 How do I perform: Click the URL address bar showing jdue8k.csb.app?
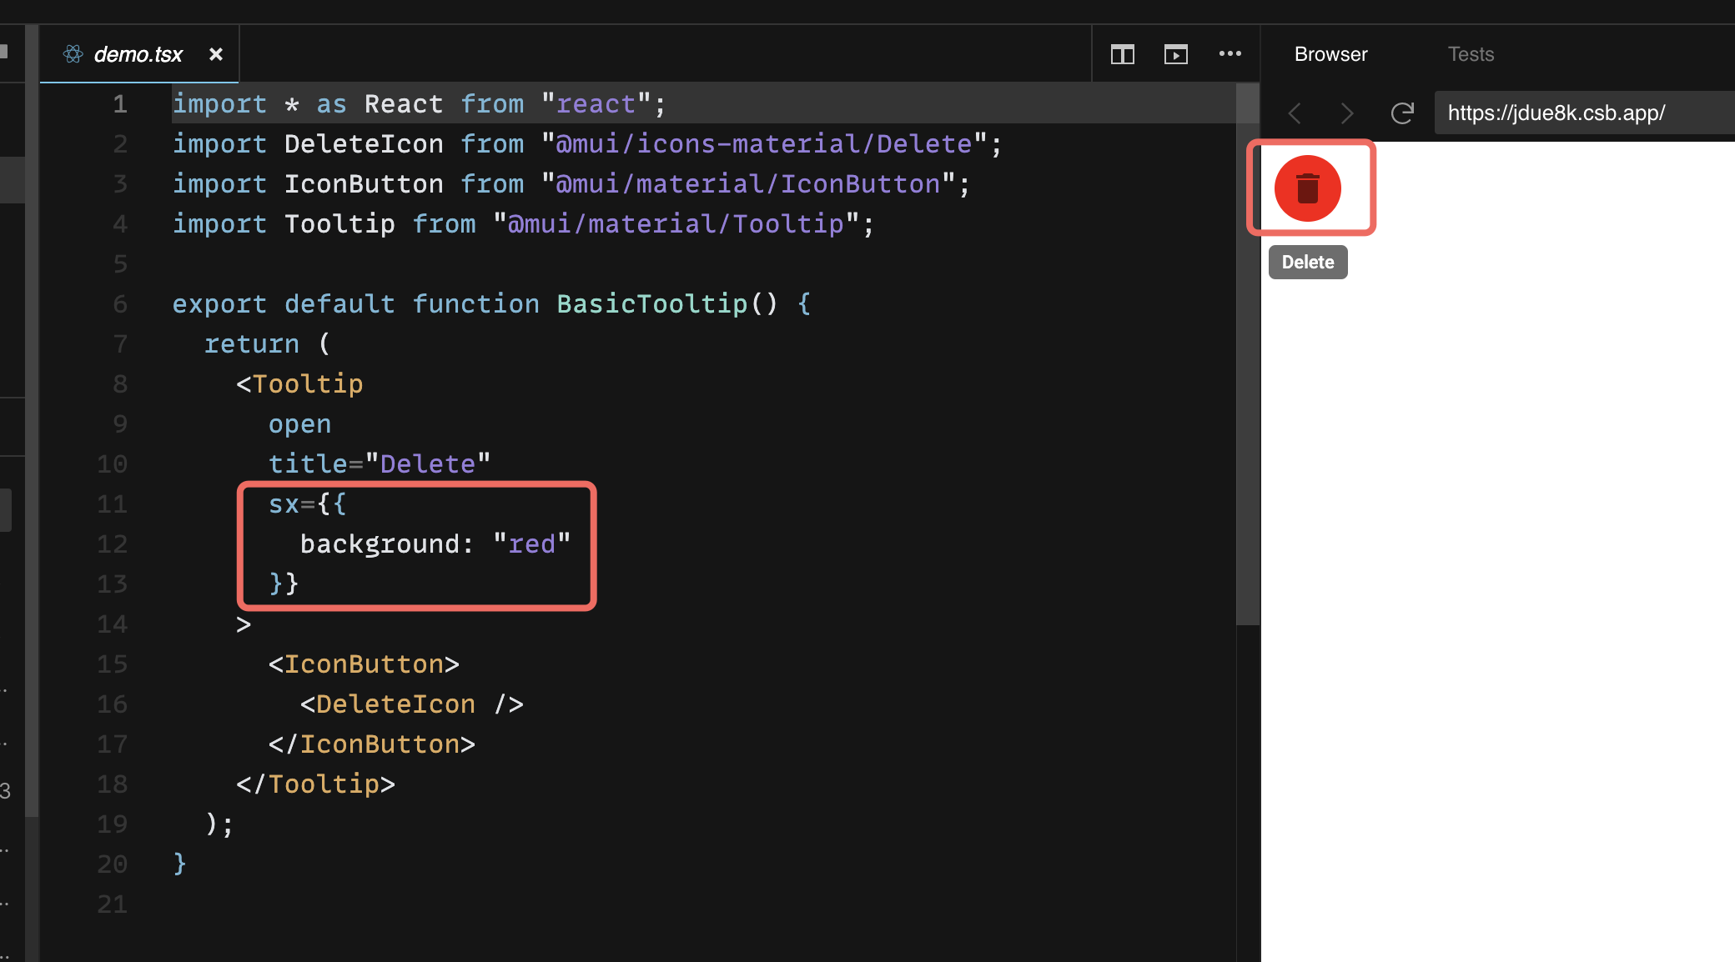(x=1556, y=113)
